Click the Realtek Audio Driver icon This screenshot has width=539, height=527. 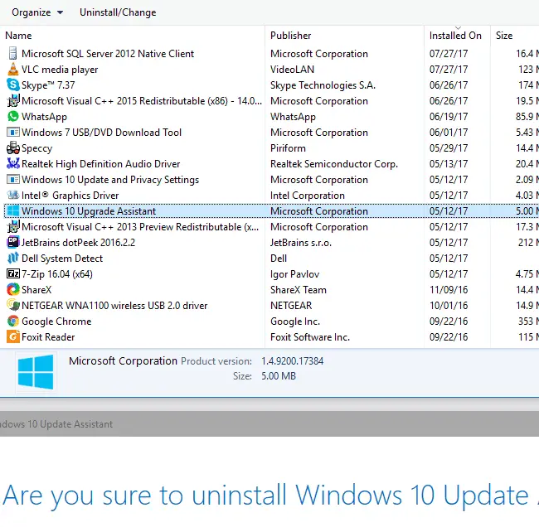(13, 164)
